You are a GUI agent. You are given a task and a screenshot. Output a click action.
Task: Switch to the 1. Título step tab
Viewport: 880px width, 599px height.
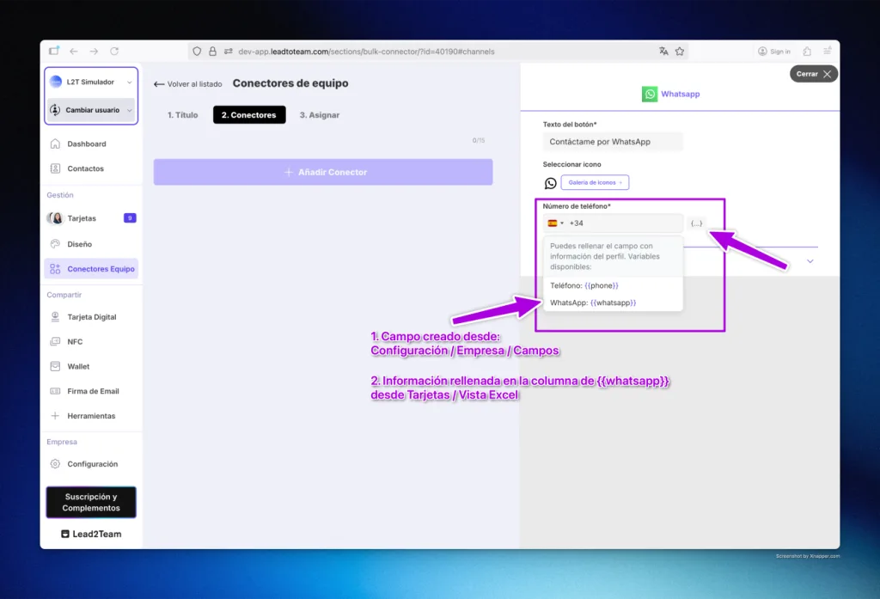[x=182, y=114]
